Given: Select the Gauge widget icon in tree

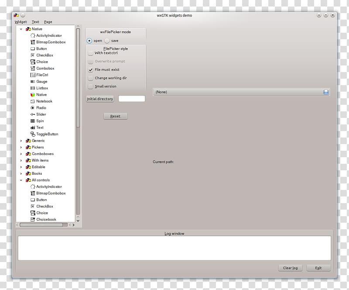Looking at the screenshot, I should click(33, 82).
